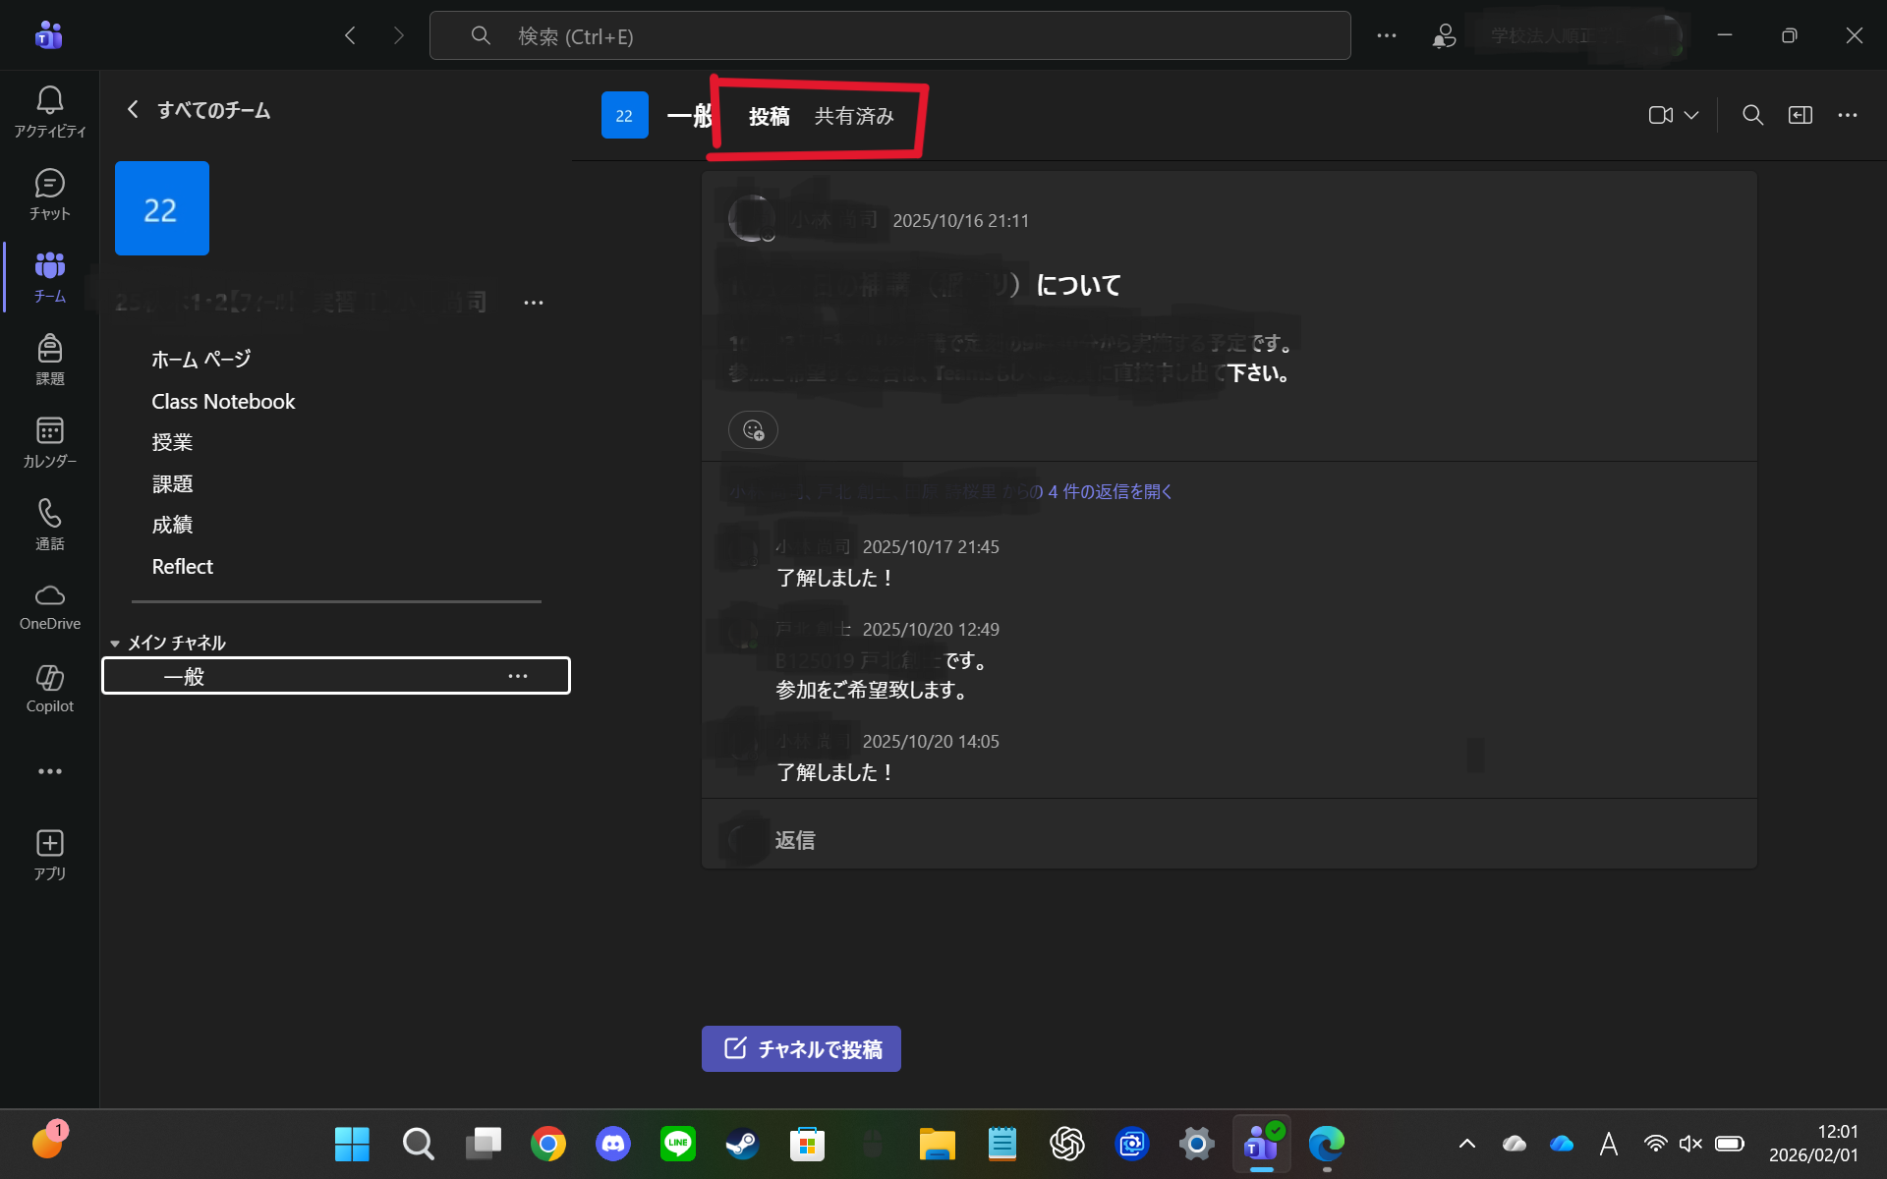1887x1179 pixels.
Task: Go back with the navigation arrow
Action: [x=351, y=35]
